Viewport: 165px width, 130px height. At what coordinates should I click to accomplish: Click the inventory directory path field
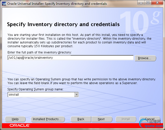pos(71,58)
